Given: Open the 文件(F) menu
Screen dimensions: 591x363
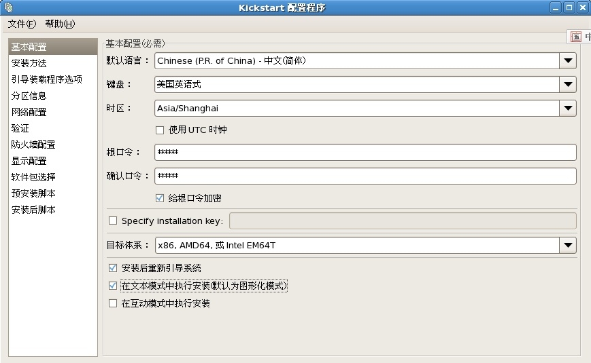Looking at the screenshot, I should (22, 24).
